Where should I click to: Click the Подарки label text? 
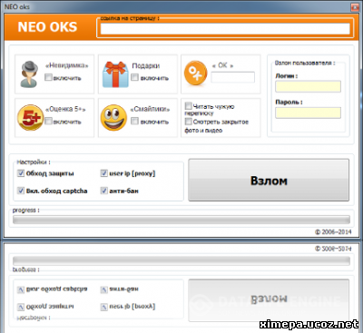[146, 65]
